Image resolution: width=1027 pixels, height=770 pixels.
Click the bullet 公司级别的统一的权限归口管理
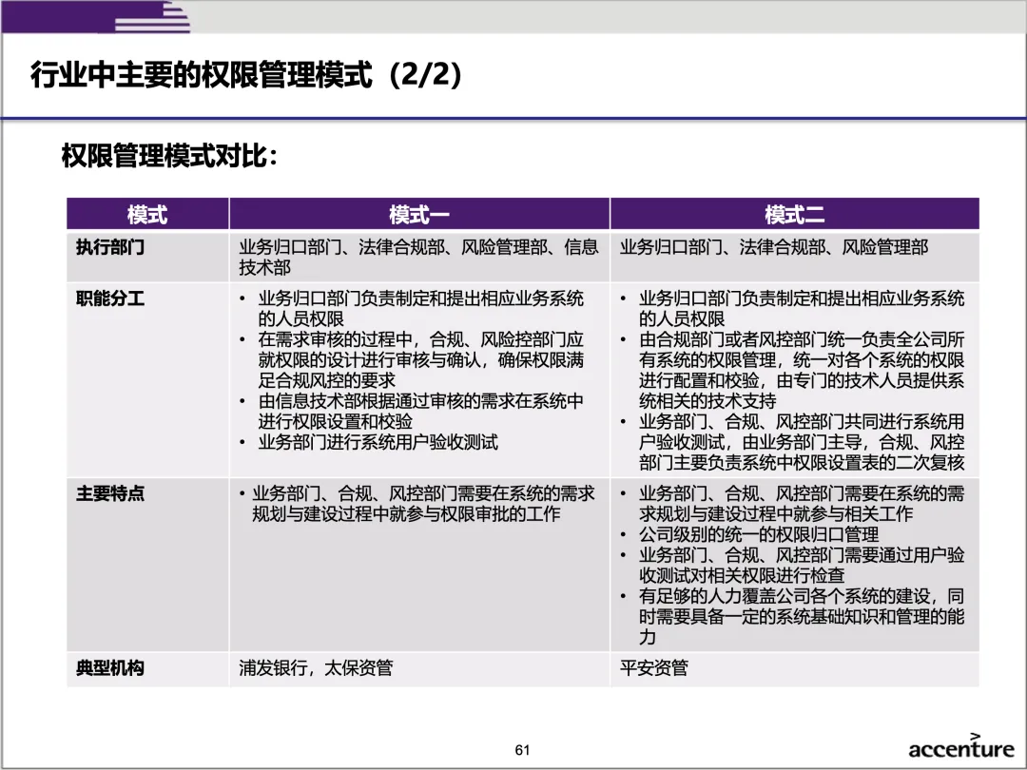pyautogui.click(x=750, y=534)
